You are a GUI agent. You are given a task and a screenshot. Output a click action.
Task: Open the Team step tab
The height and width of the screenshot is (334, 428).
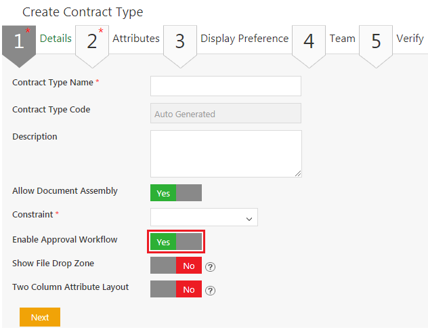(x=342, y=39)
